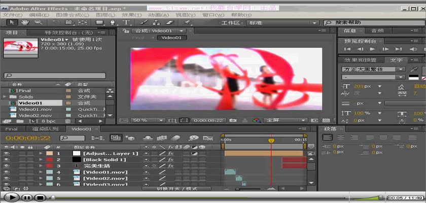Enable Draft 3D in timeline
Viewport: 426px width, 203px height.
130,138
